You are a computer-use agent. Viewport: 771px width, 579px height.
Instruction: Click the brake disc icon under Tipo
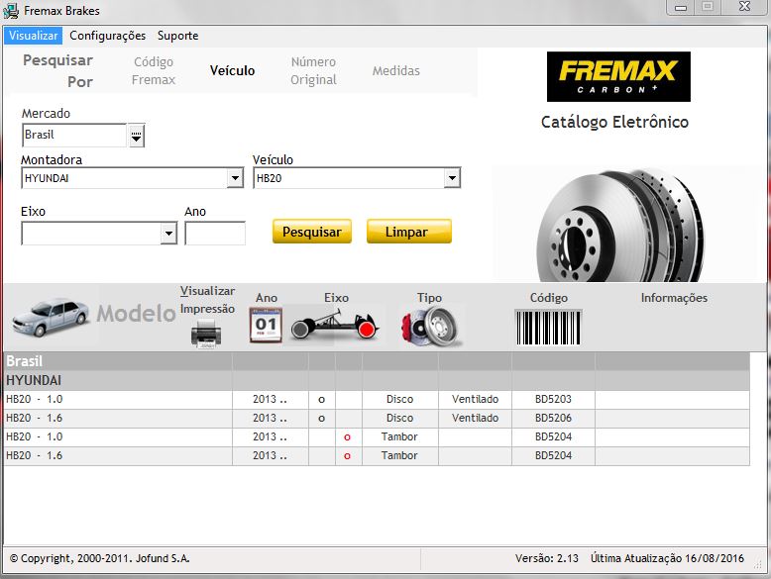pyautogui.click(x=431, y=326)
